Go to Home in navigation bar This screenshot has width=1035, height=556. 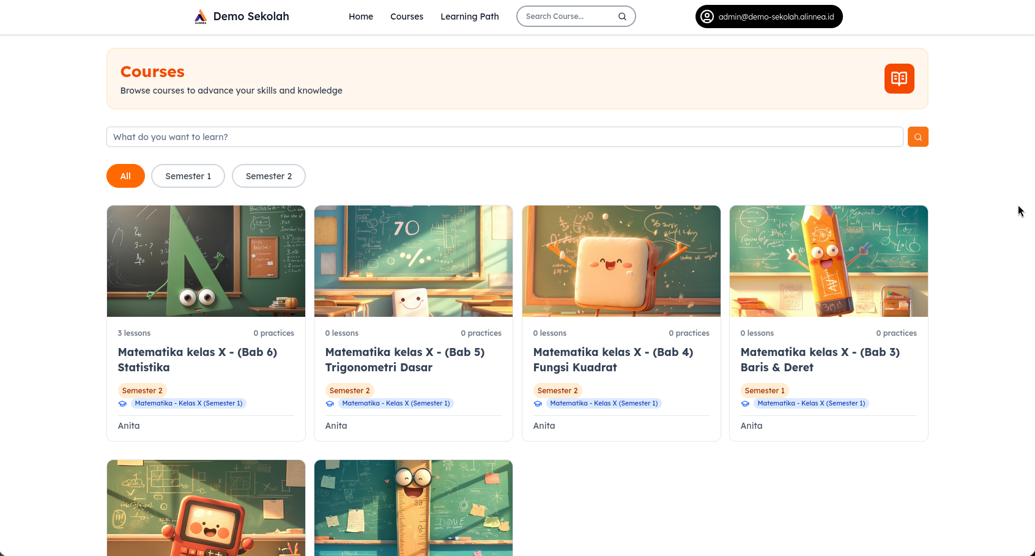[360, 17]
